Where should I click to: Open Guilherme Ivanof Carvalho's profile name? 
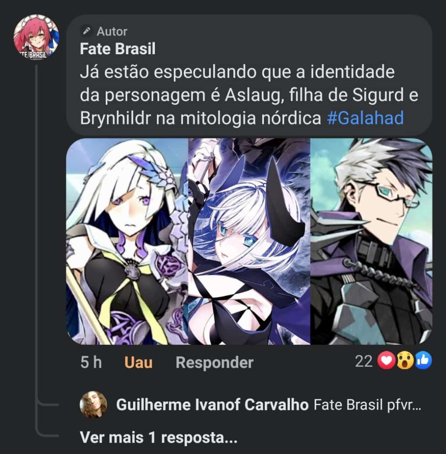click(x=212, y=405)
